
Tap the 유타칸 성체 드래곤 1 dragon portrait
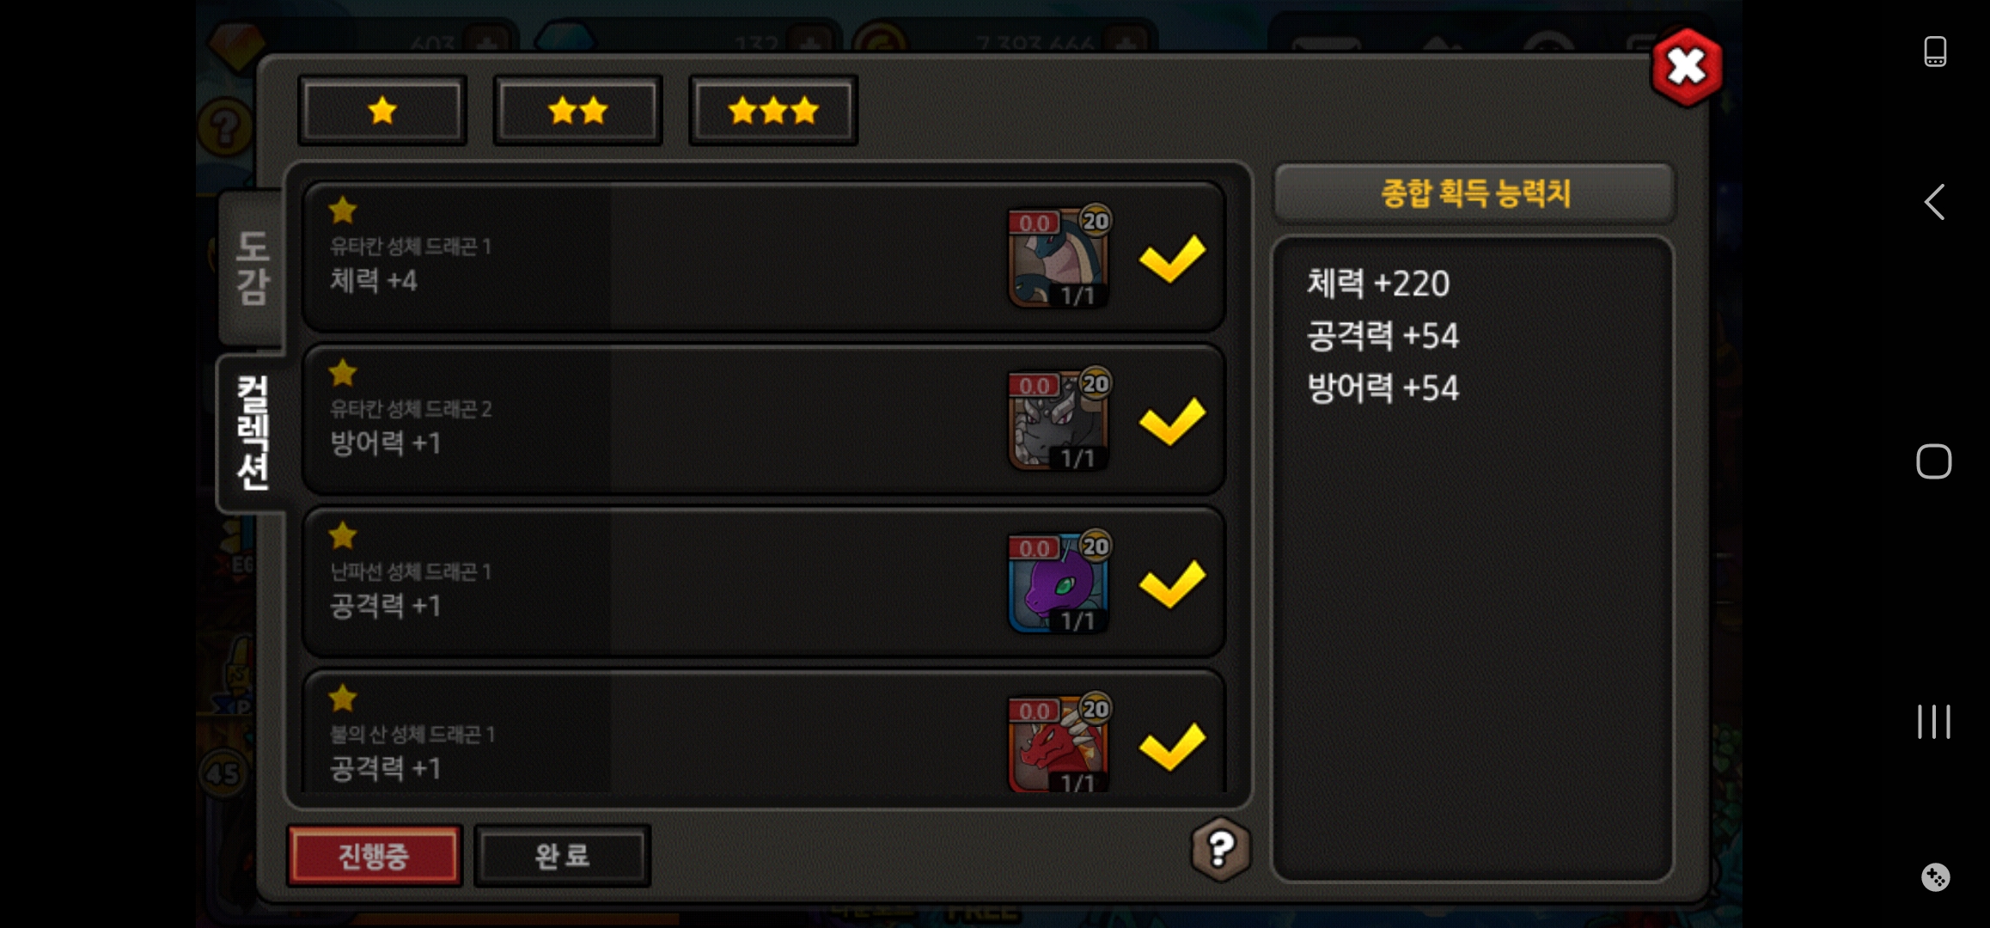1059,257
